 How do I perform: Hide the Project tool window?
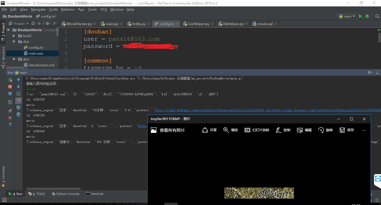55,24
